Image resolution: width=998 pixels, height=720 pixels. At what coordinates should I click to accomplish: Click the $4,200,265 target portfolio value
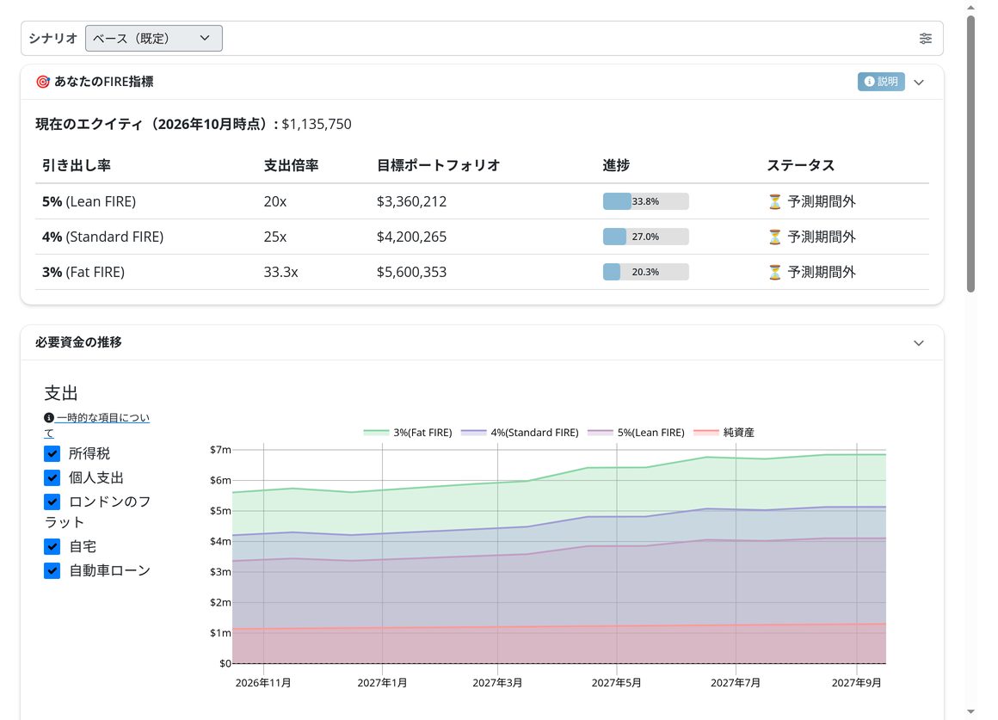(412, 237)
